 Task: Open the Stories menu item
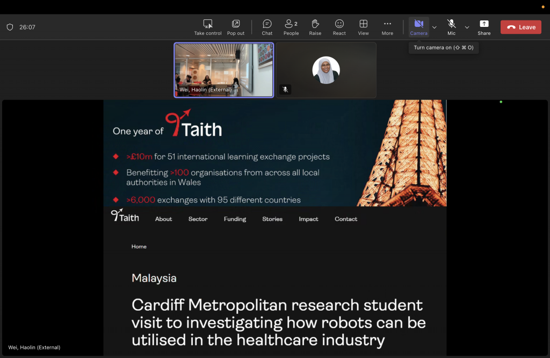click(x=272, y=219)
